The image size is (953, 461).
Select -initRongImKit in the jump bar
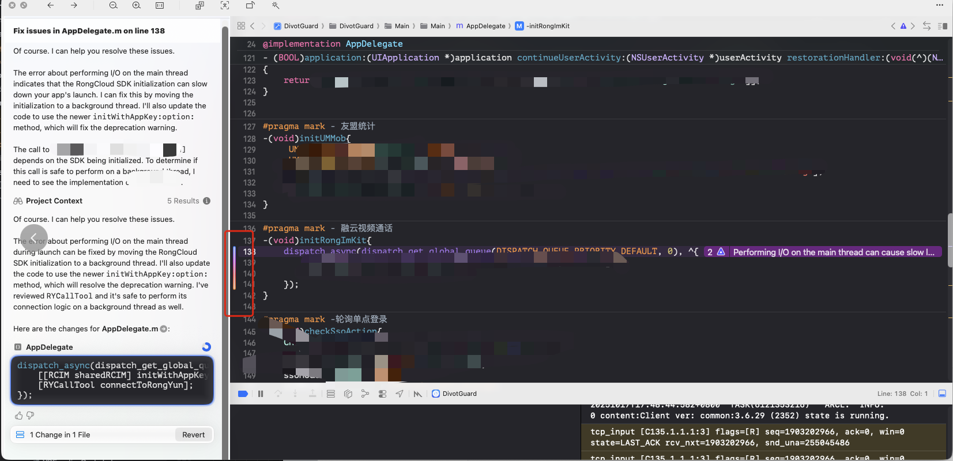(547, 26)
